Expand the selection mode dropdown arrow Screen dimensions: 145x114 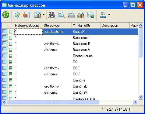pyautogui.click(x=109, y=15)
